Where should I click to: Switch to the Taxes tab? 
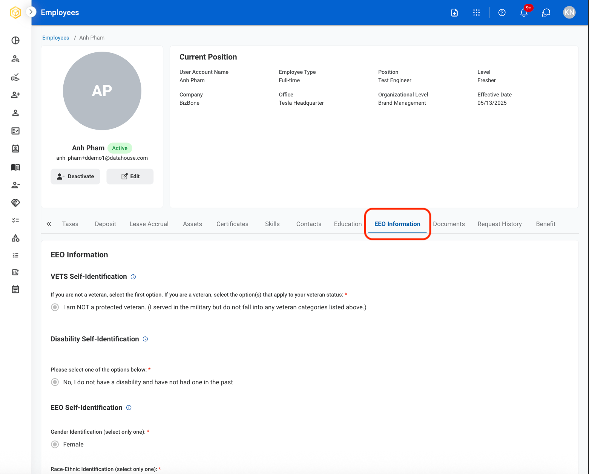point(70,224)
